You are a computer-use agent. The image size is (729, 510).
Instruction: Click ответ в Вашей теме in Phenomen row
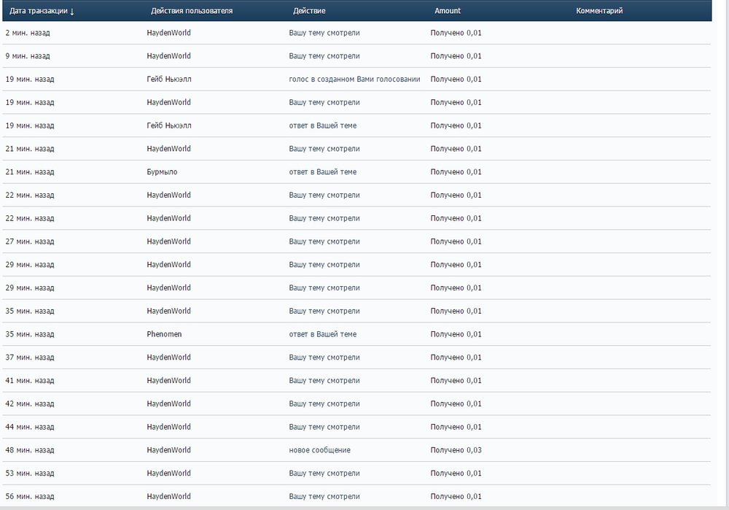(322, 334)
